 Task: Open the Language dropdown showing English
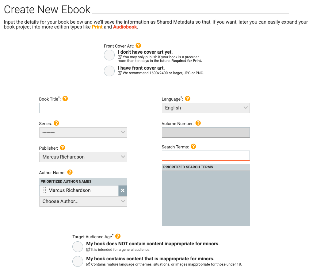coord(206,108)
